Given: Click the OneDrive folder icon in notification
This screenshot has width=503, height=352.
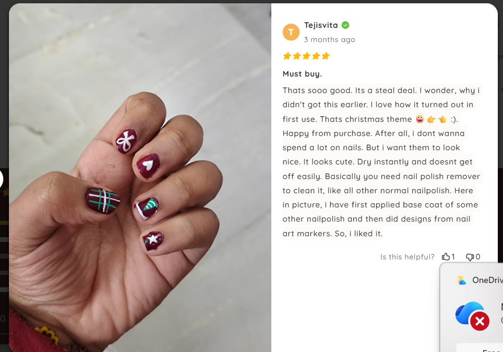Looking at the screenshot, I should point(461,280).
